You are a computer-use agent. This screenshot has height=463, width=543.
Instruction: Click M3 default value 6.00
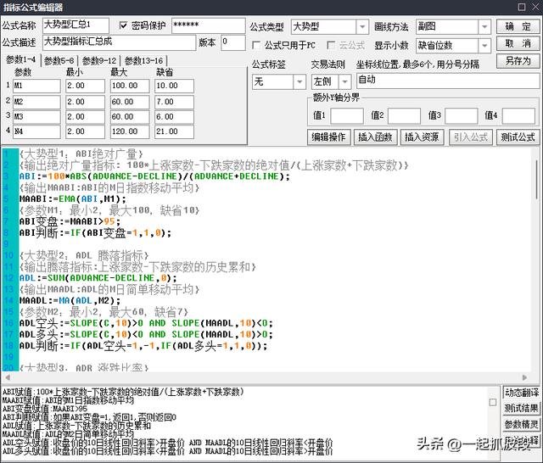click(174, 117)
